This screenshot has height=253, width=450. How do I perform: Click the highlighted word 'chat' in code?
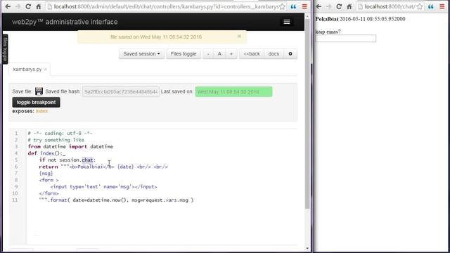(x=87, y=160)
